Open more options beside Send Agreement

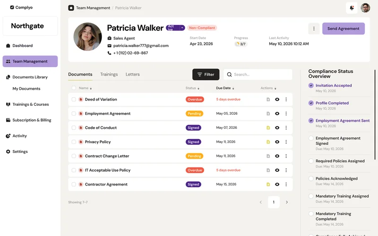pyautogui.click(x=314, y=29)
